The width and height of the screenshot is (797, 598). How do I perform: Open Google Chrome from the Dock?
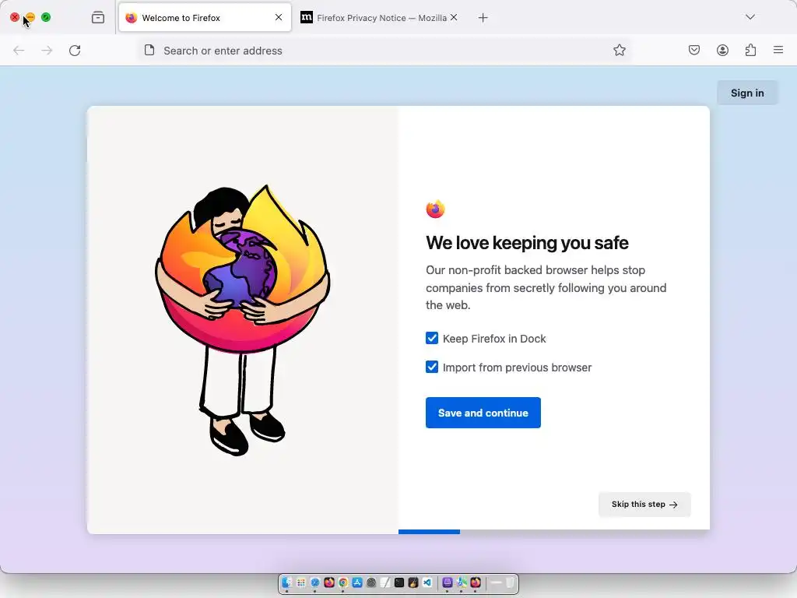[343, 582]
